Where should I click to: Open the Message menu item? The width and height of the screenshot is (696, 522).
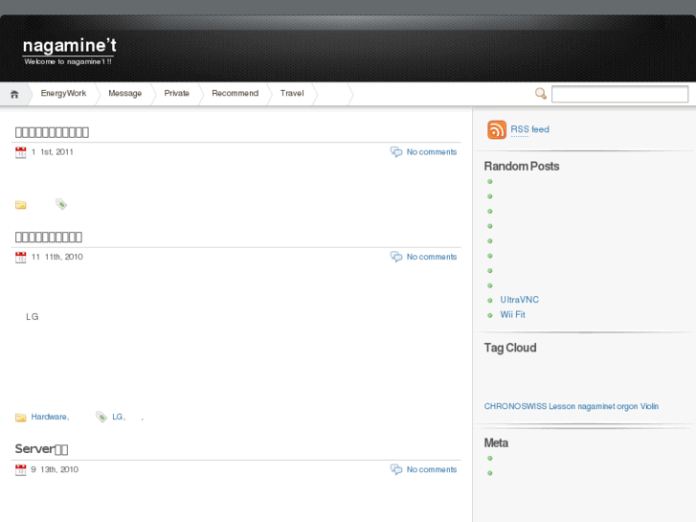(124, 93)
